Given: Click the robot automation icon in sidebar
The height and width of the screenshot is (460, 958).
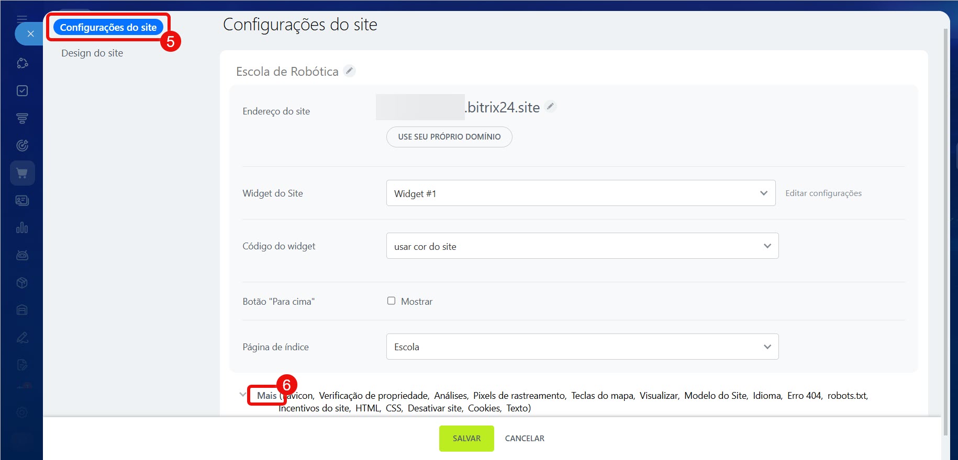Looking at the screenshot, I should pyautogui.click(x=22, y=255).
